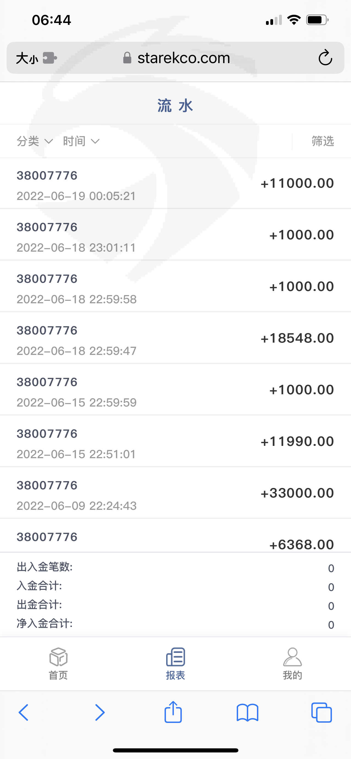The height and width of the screenshot is (759, 351).
Task: Expand the 时间 time dropdown
Action: tap(81, 141)
